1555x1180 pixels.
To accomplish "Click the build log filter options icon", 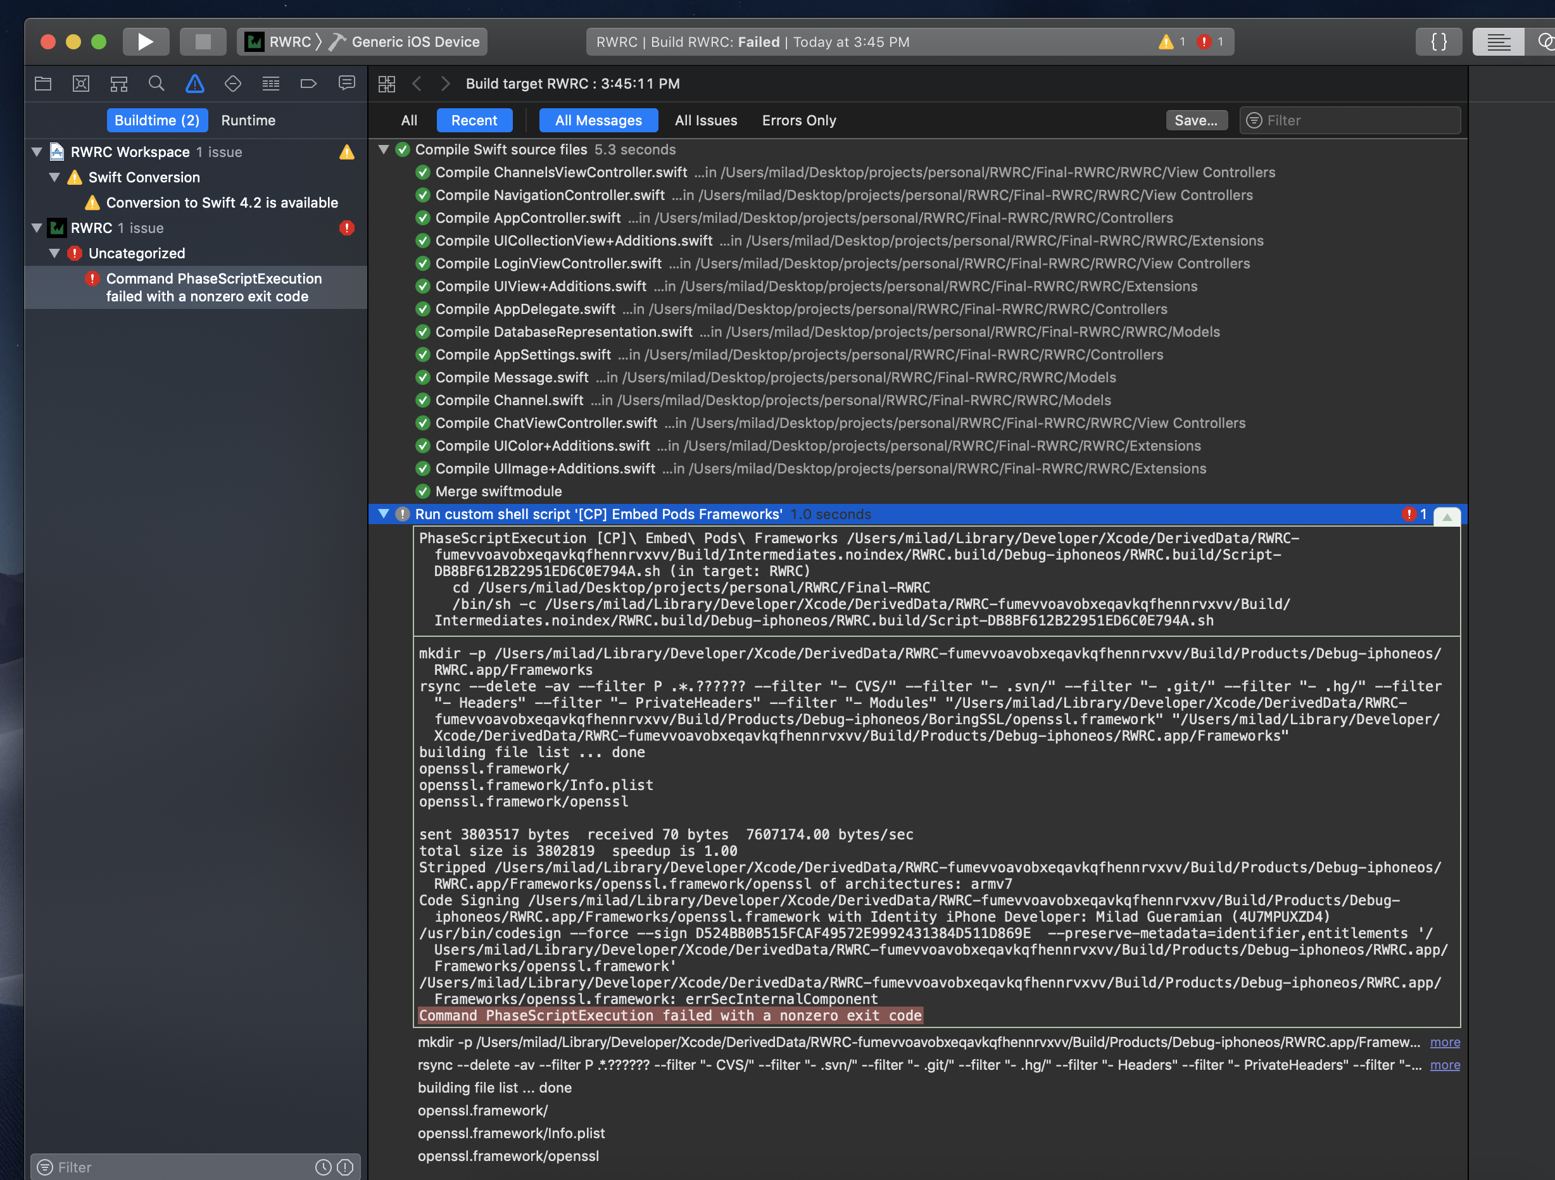I will [x=1254, y=120].
